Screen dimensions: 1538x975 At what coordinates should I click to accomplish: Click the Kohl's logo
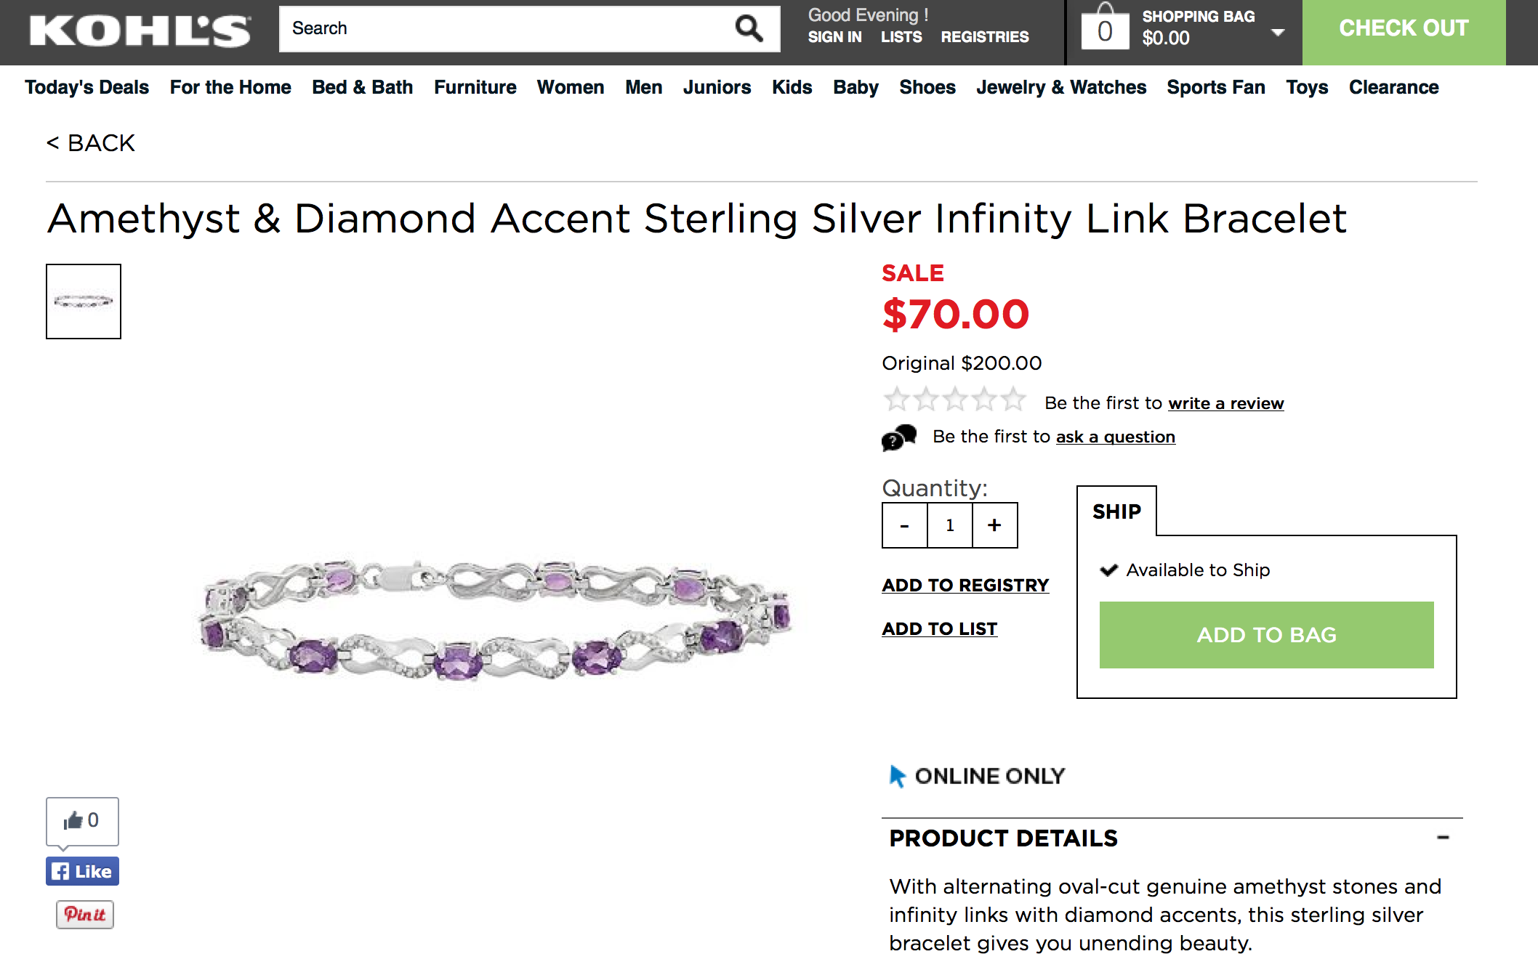point(140,31)
